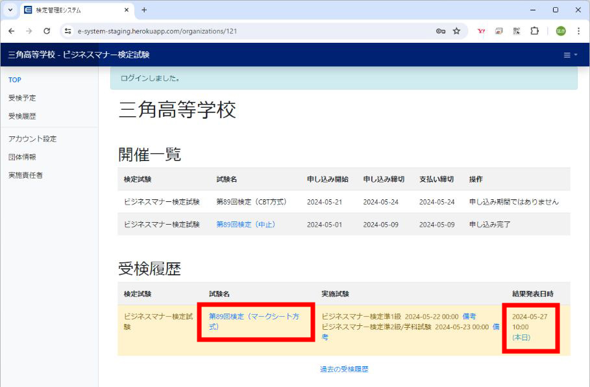The width and height of the screenshot is (590, 387).
Task: Click the (本日) result date label
Action: pyautogui.click(x=521, y=337)
